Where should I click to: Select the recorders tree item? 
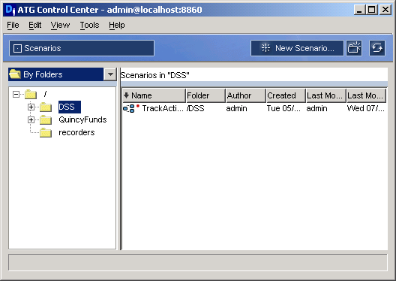pyautogui.click(x=76, y=132)
